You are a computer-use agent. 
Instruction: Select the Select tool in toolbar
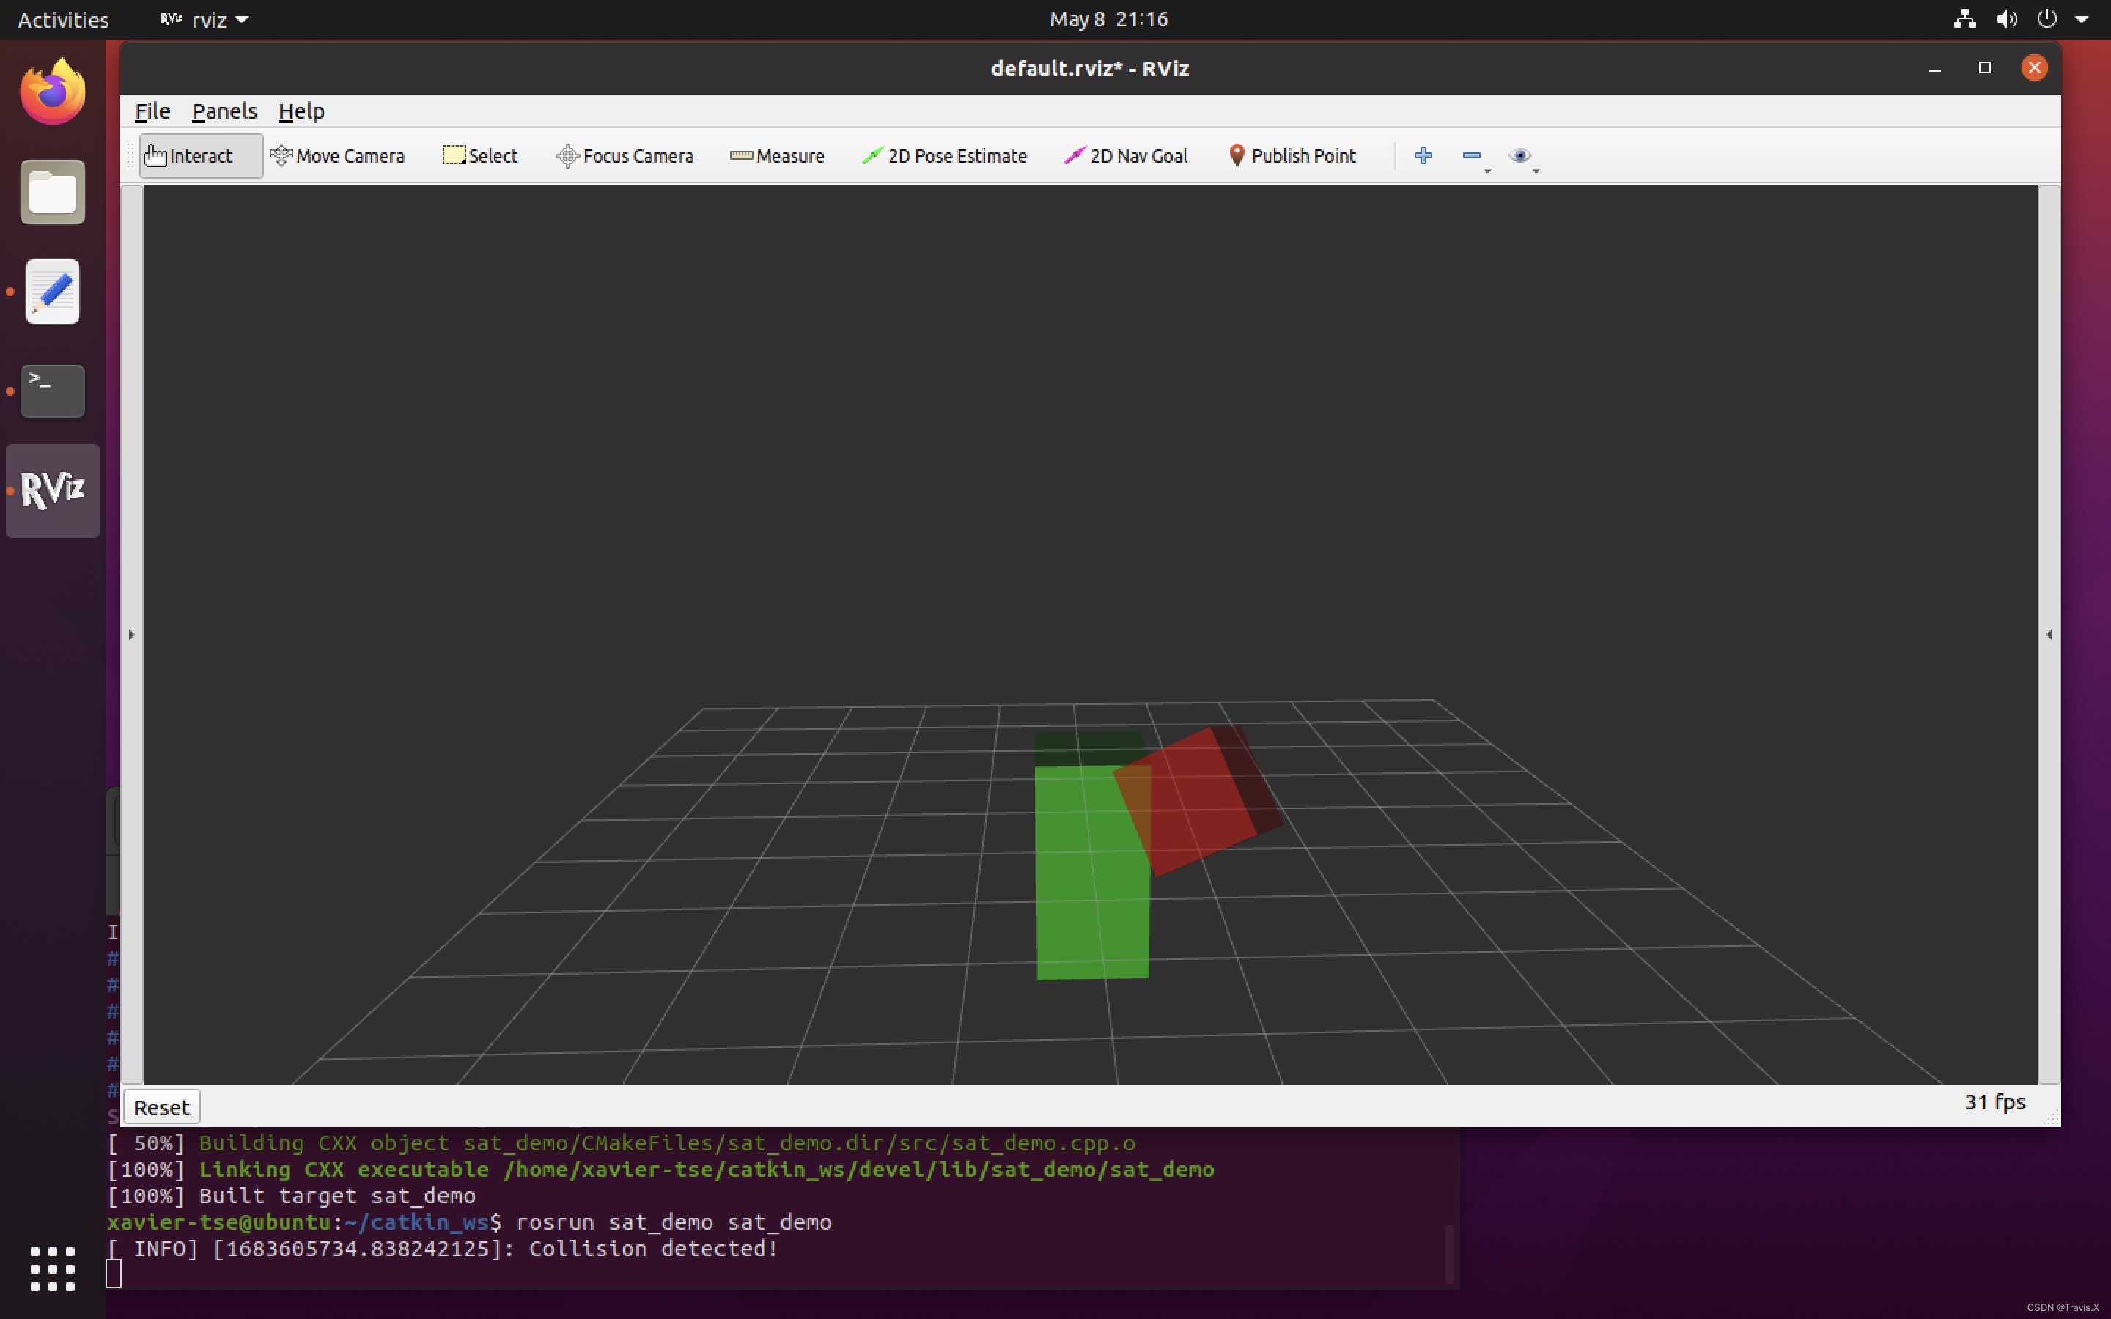point(479,155)
